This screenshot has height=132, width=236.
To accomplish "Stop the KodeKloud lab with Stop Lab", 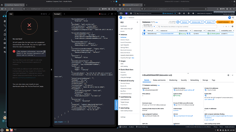I will tap(103, 14).
